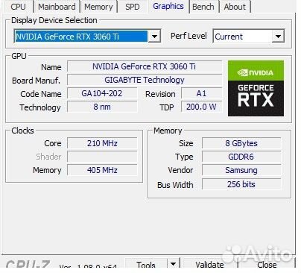Expand the display device dropdown arrow
The width and height of the screenshot is (301, 273).
pos(154,37)
